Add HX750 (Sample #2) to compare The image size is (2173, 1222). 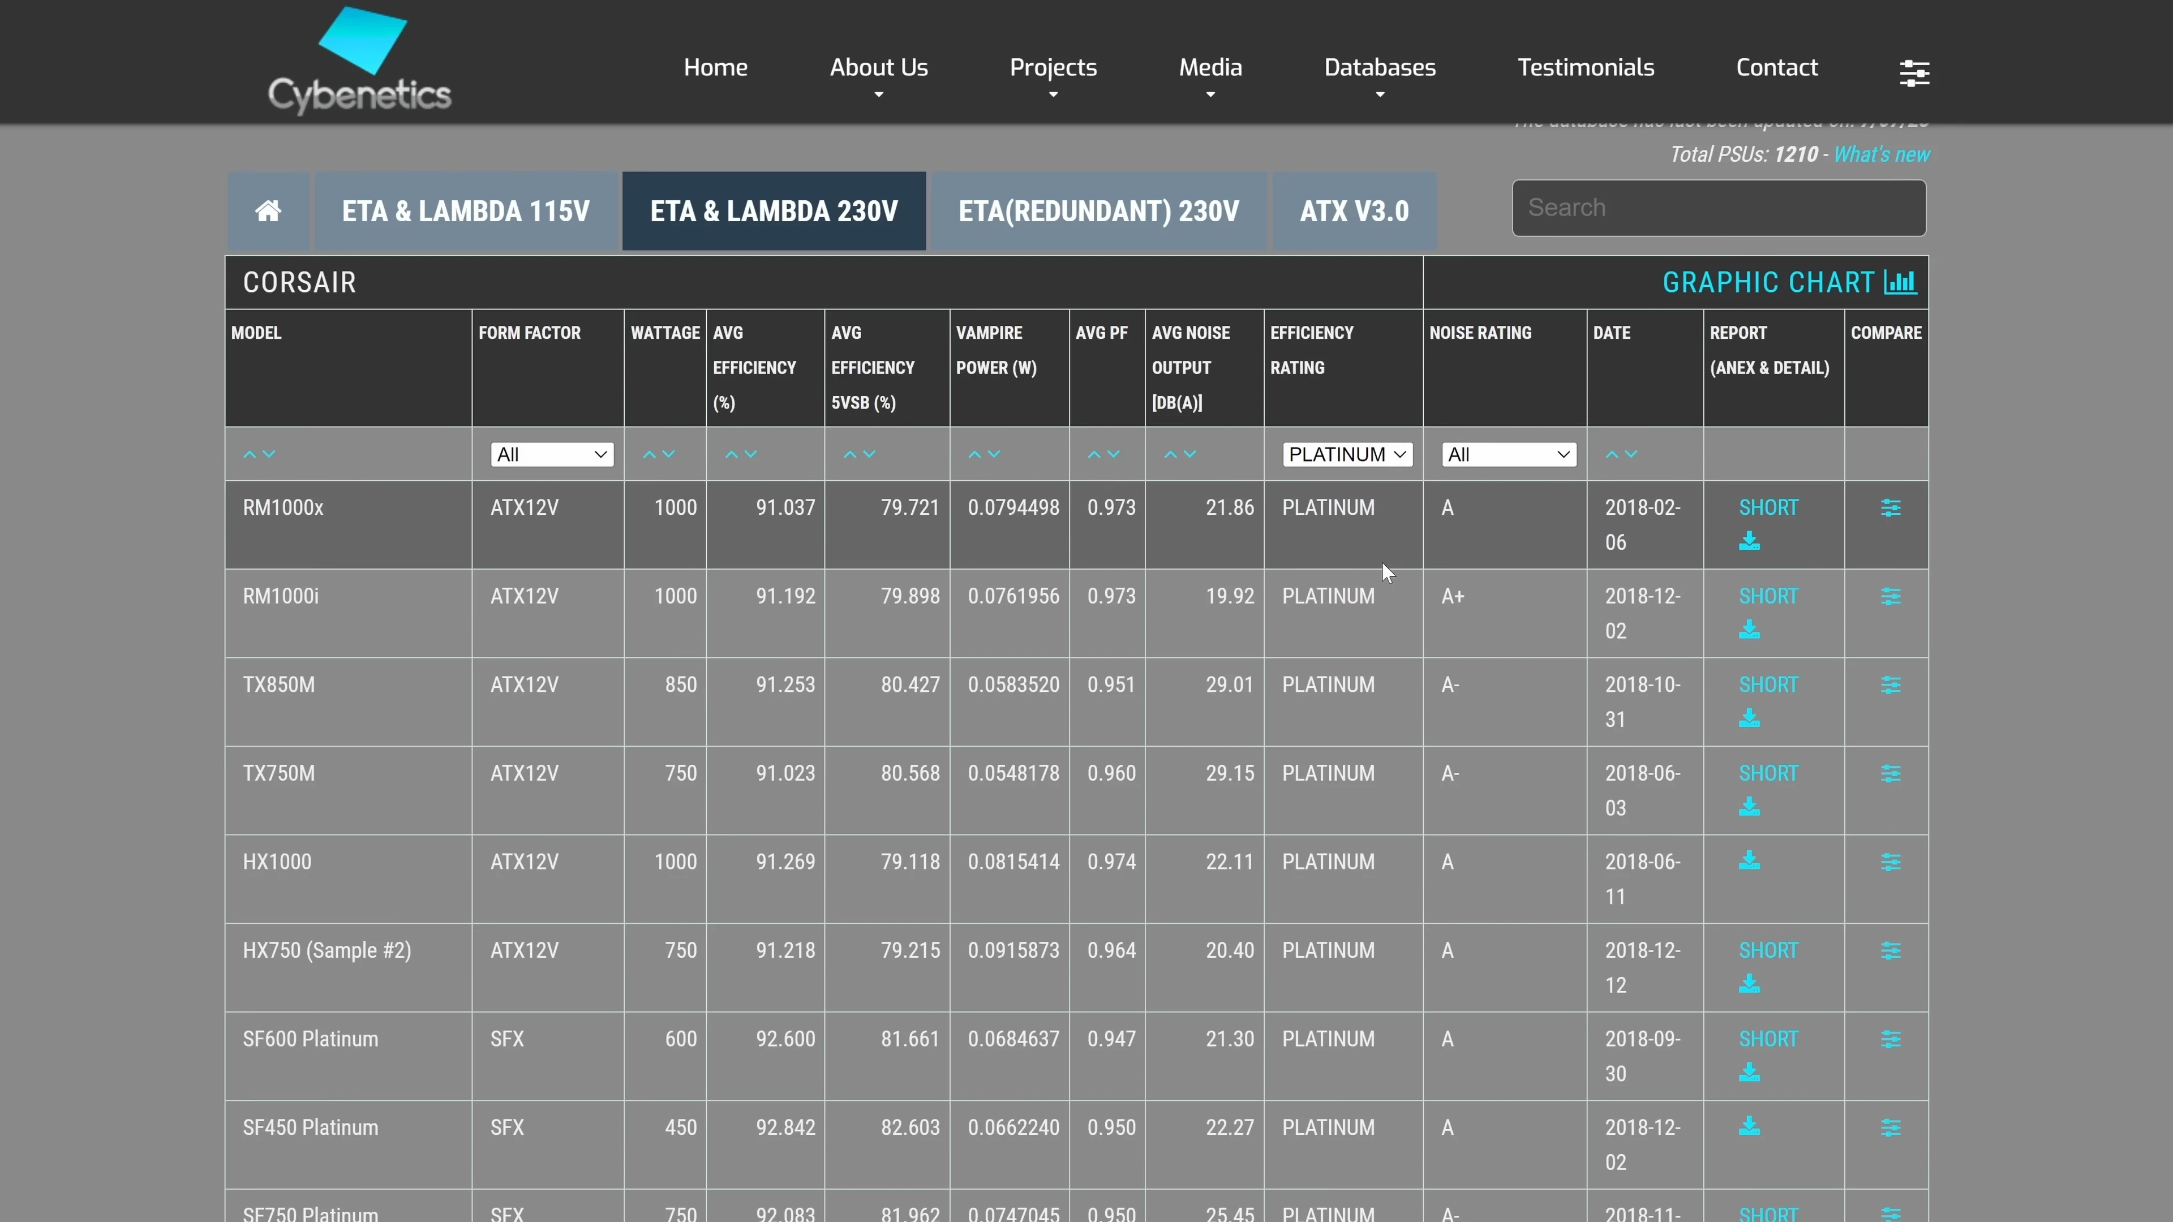click(x=1891, y=950)
